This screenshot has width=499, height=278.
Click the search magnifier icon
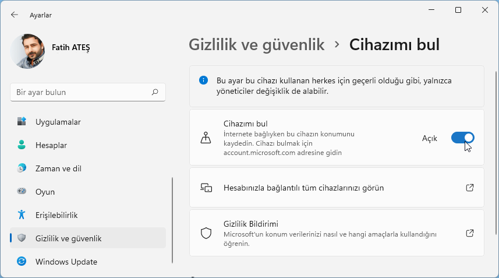[x=155, y=92]
